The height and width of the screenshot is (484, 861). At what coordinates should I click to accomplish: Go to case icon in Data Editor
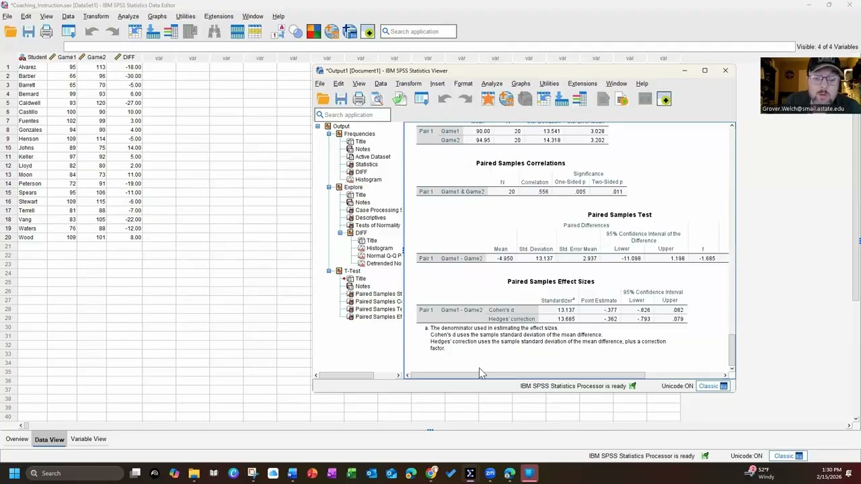point(135,32)
